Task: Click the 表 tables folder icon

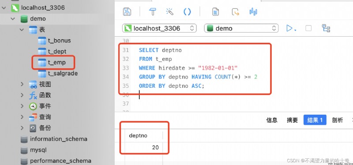Action: tap(33, 30)
